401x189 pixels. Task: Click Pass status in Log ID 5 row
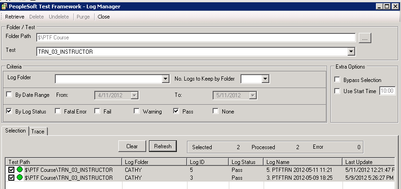tap(237, 170)
